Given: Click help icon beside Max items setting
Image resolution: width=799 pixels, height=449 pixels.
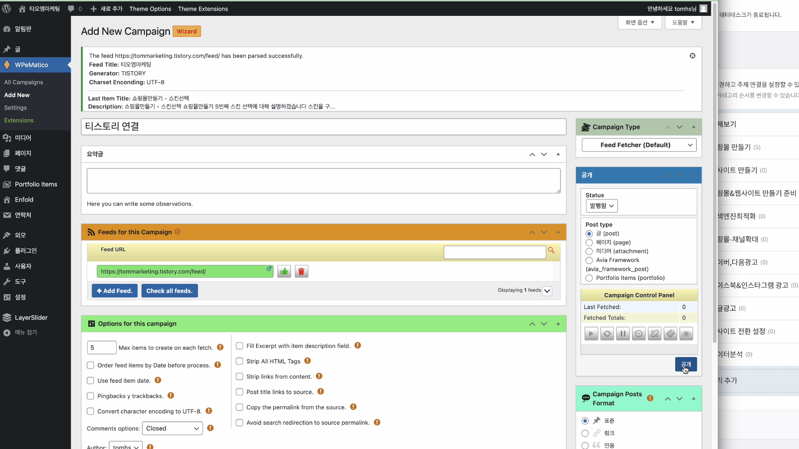Looking at the screenshot, I should coord(220,347).
